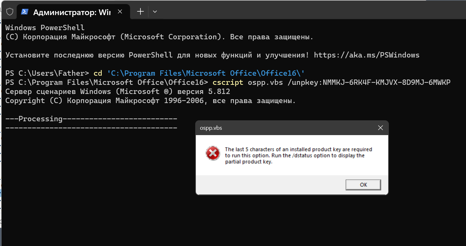Click the Microsoft Corporation copyright line

pos(159,37)
